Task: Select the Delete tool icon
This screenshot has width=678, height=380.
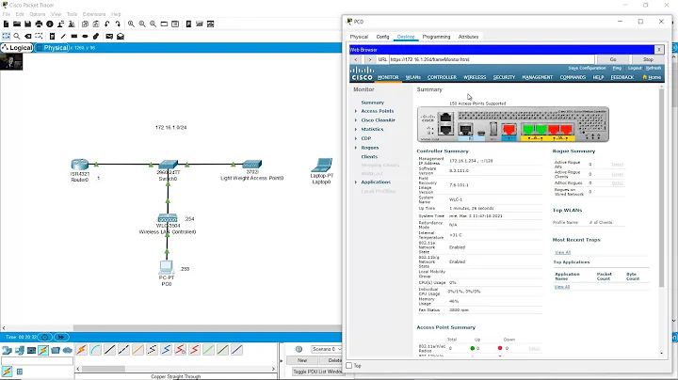Action: (x=28, y=37)
